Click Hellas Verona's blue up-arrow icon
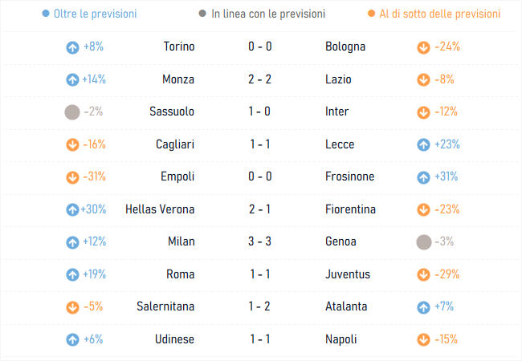 [x=72, y=209]
